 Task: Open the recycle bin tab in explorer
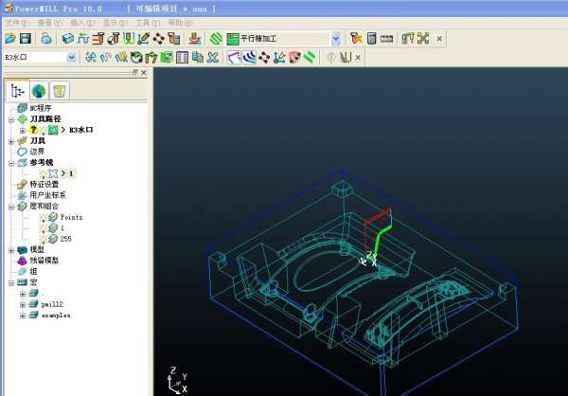[x=59, y=91]
